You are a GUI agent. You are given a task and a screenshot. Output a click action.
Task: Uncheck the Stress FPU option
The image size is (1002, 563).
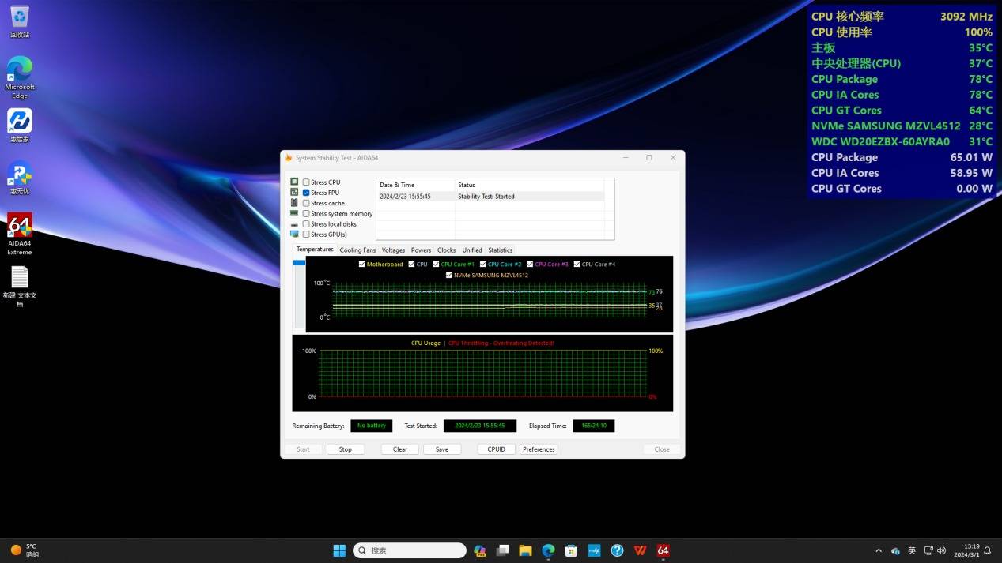306,193
